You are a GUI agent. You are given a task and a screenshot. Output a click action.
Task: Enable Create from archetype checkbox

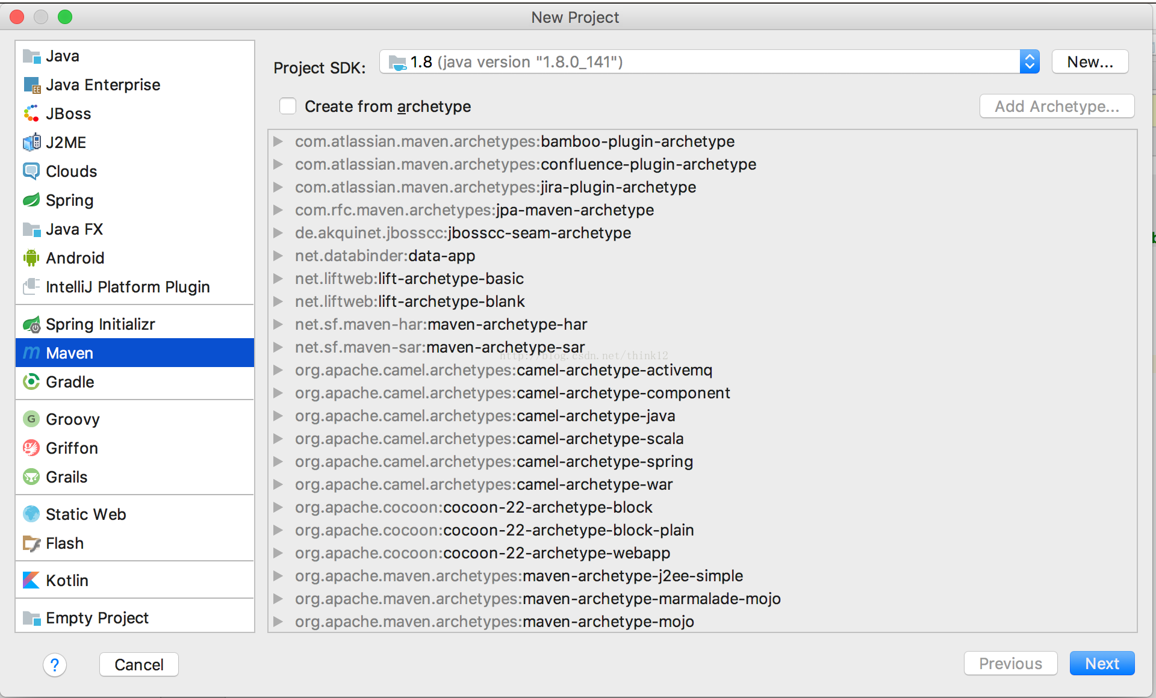pyautogui.click(x=288, y=107)
